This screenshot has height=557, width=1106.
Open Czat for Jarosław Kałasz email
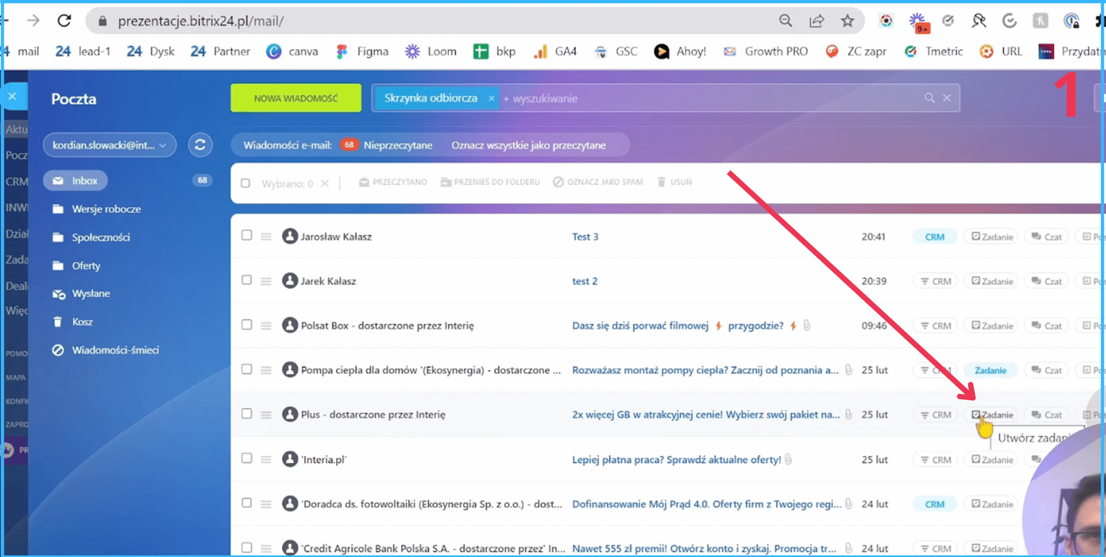(1046, 237)
